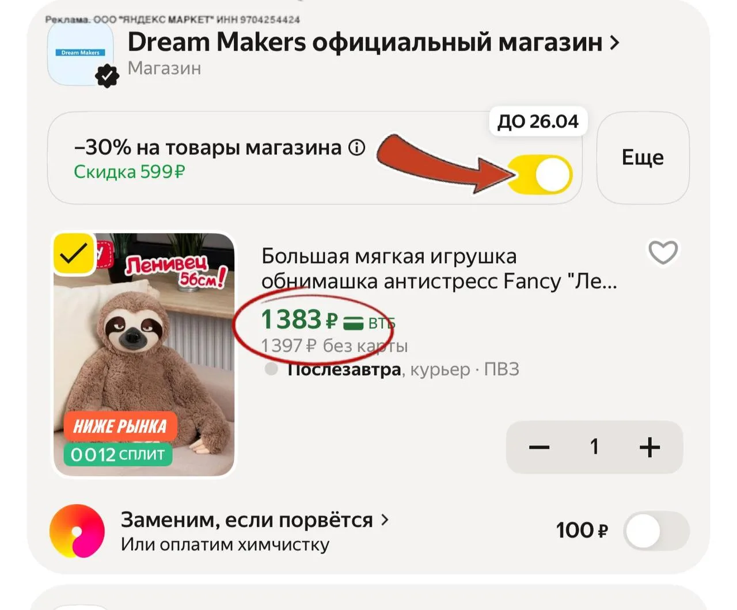The width and height of the screenshot is (737, 610).
Task: Open the info icon next to the -30% discount
Action: point(357,148)
